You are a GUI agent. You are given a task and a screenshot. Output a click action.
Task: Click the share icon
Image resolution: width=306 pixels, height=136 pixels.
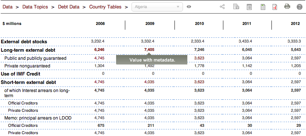pos(222,7)
